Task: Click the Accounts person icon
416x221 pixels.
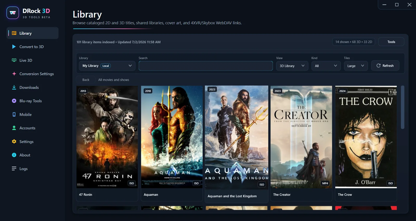Action: (14, 128)
